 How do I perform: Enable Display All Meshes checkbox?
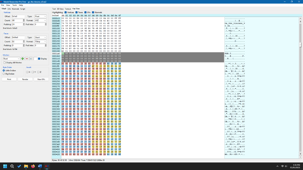[4, 62]
